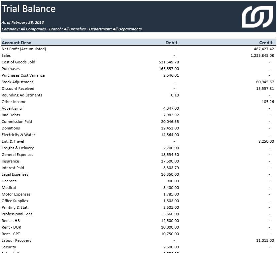This screenshot has width=277, height=253.
Task: Click the Rent - JHB account label
Action: pos(12,221)
